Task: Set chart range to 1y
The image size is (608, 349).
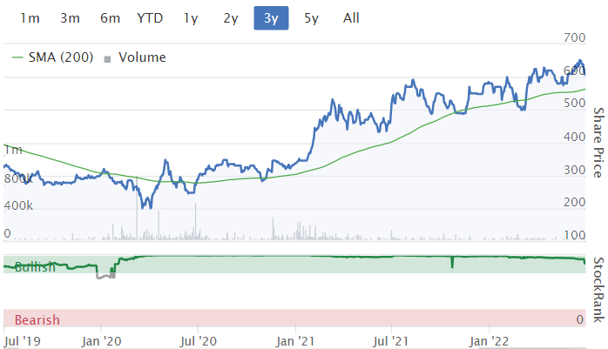Action: coord(191,17)
